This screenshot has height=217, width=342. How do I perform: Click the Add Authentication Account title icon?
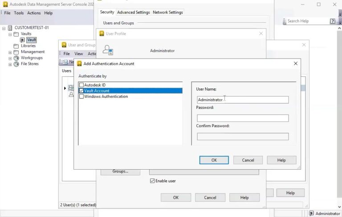(79, 63)
